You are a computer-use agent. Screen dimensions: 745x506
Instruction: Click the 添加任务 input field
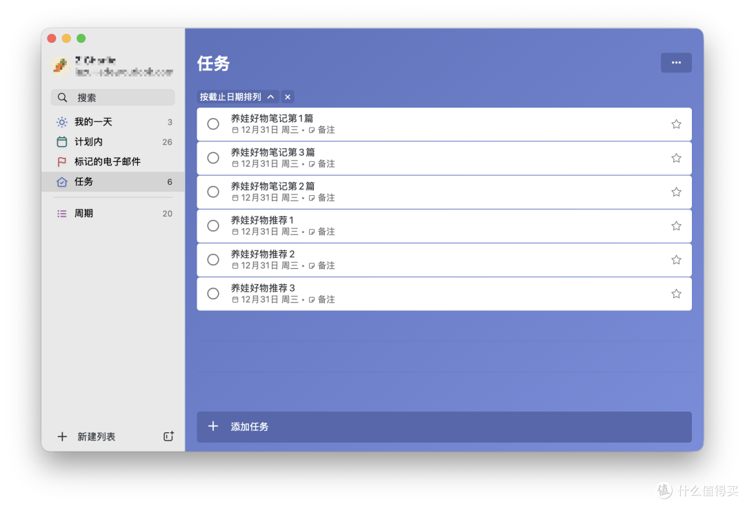444,427
